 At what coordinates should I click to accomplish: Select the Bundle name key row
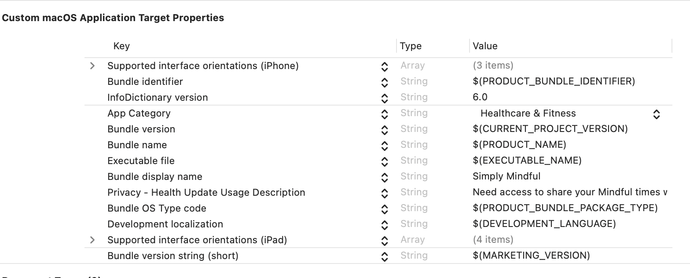(137, 145)
